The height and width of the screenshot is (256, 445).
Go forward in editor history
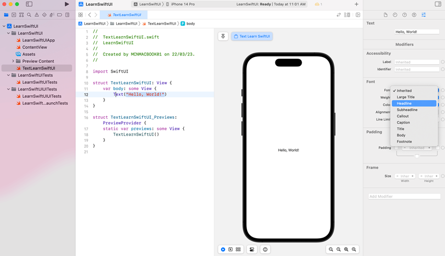pos(96,15)
